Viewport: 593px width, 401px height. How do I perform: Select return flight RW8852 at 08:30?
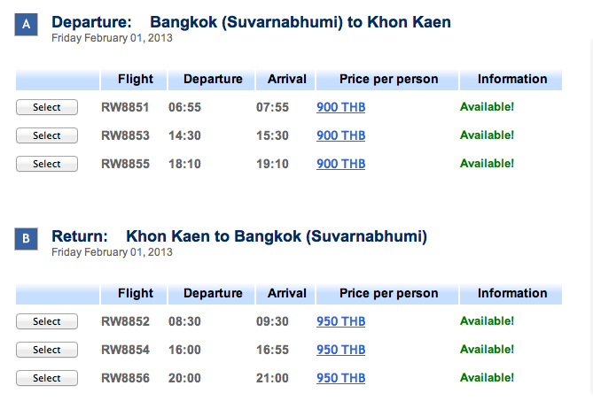coord(47,321)
